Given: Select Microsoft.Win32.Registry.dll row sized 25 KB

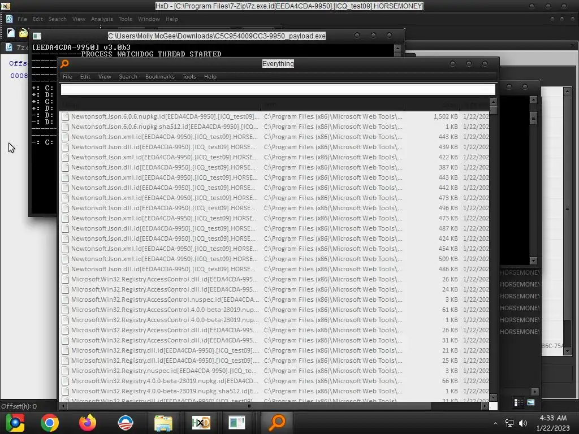Looking at the screenshot, I should [275, 361].
